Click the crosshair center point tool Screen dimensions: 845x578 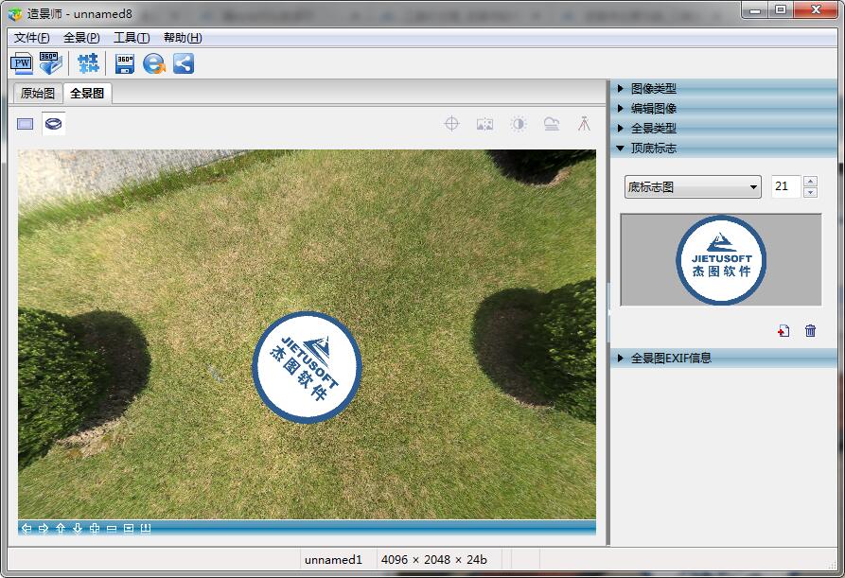[451, 124]
